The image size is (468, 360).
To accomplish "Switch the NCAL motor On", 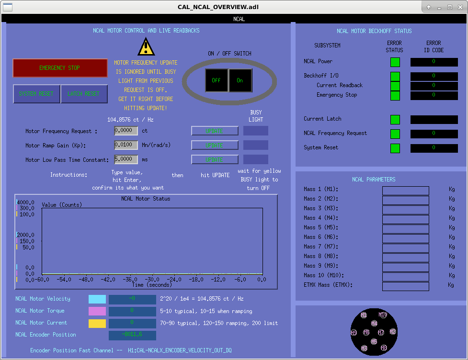I will (240, 80).
